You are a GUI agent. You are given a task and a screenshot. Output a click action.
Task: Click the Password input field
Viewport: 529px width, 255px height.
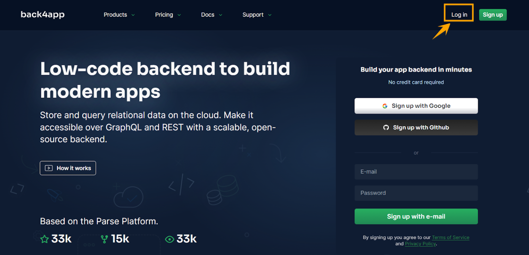(x=416, y=193)
